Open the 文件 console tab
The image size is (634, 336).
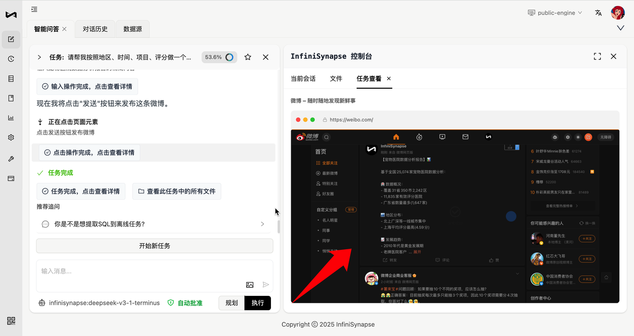tap(336, 78)
